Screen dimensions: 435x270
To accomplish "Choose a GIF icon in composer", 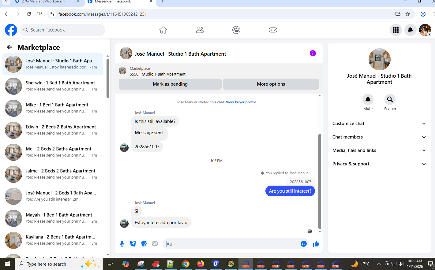I will (x=155, y=244).
